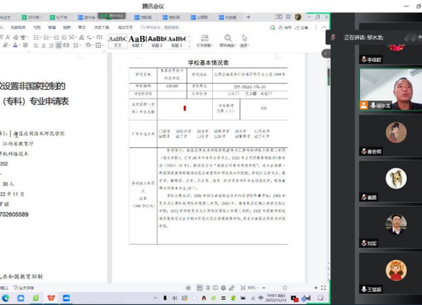The width and height of the screenshot is (422, 305).
Task: Apply bulleted list formatting
Action: [x=36, y=37]
